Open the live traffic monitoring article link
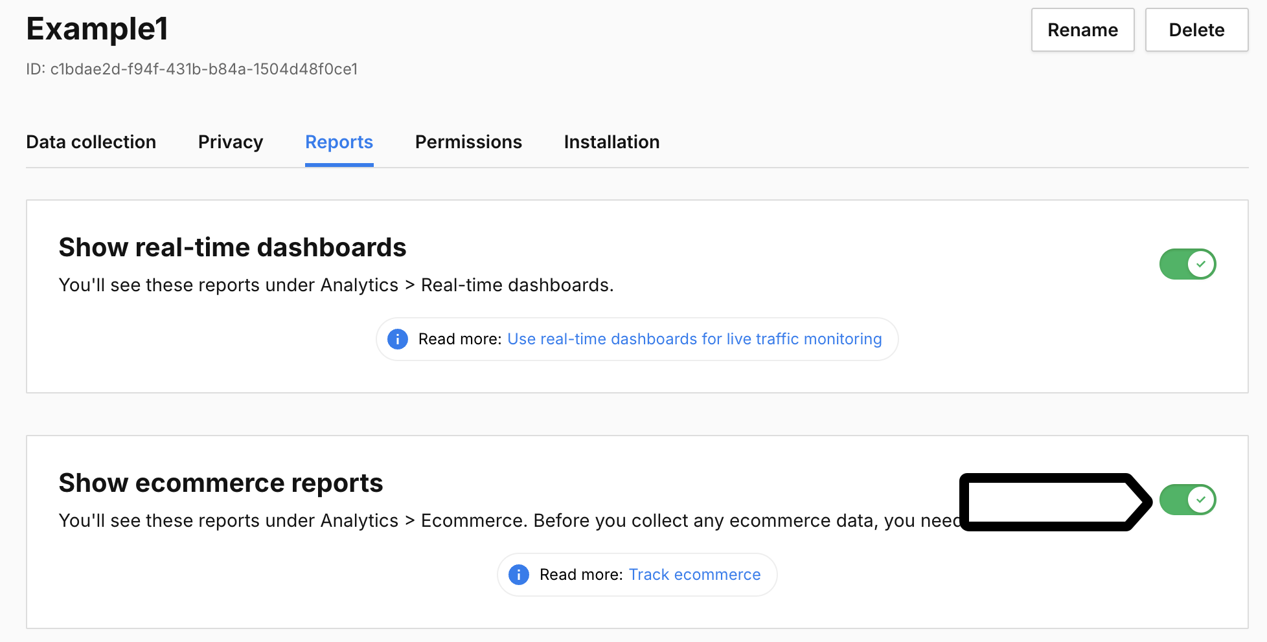 click(x=694, y=338)
